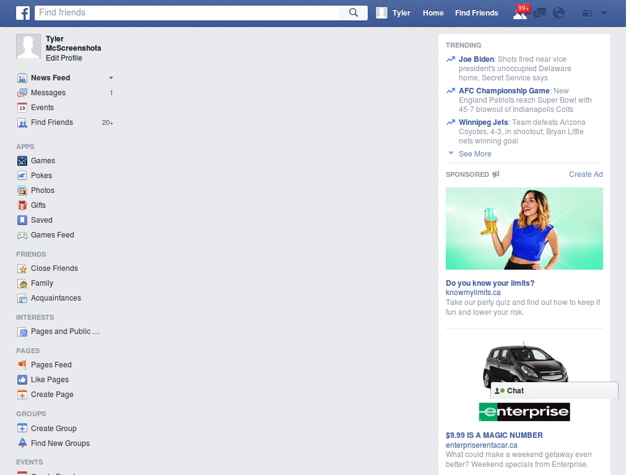Click the News Feed sidebar icon
Image resolution: width=634 pixels, height=475 pixels.
(x=22, y=78)
